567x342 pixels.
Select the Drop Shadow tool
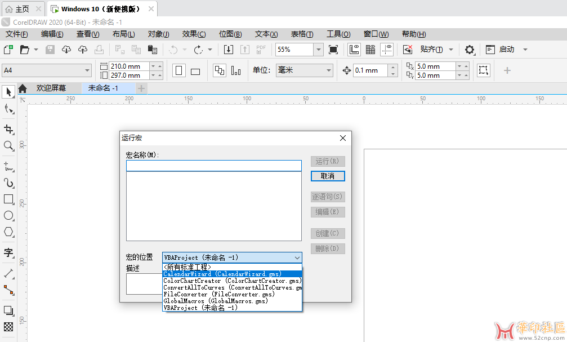coord(9,311)
